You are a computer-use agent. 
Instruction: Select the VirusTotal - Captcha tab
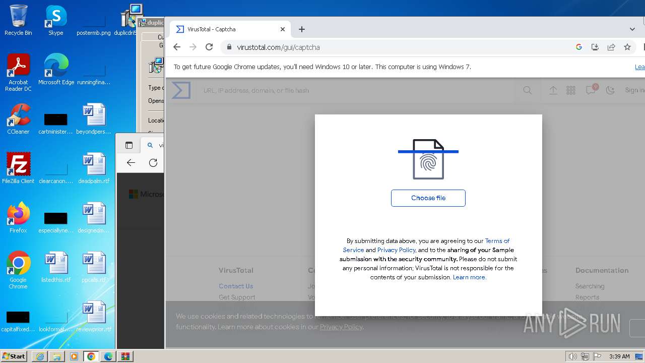[x=230, y=29]
